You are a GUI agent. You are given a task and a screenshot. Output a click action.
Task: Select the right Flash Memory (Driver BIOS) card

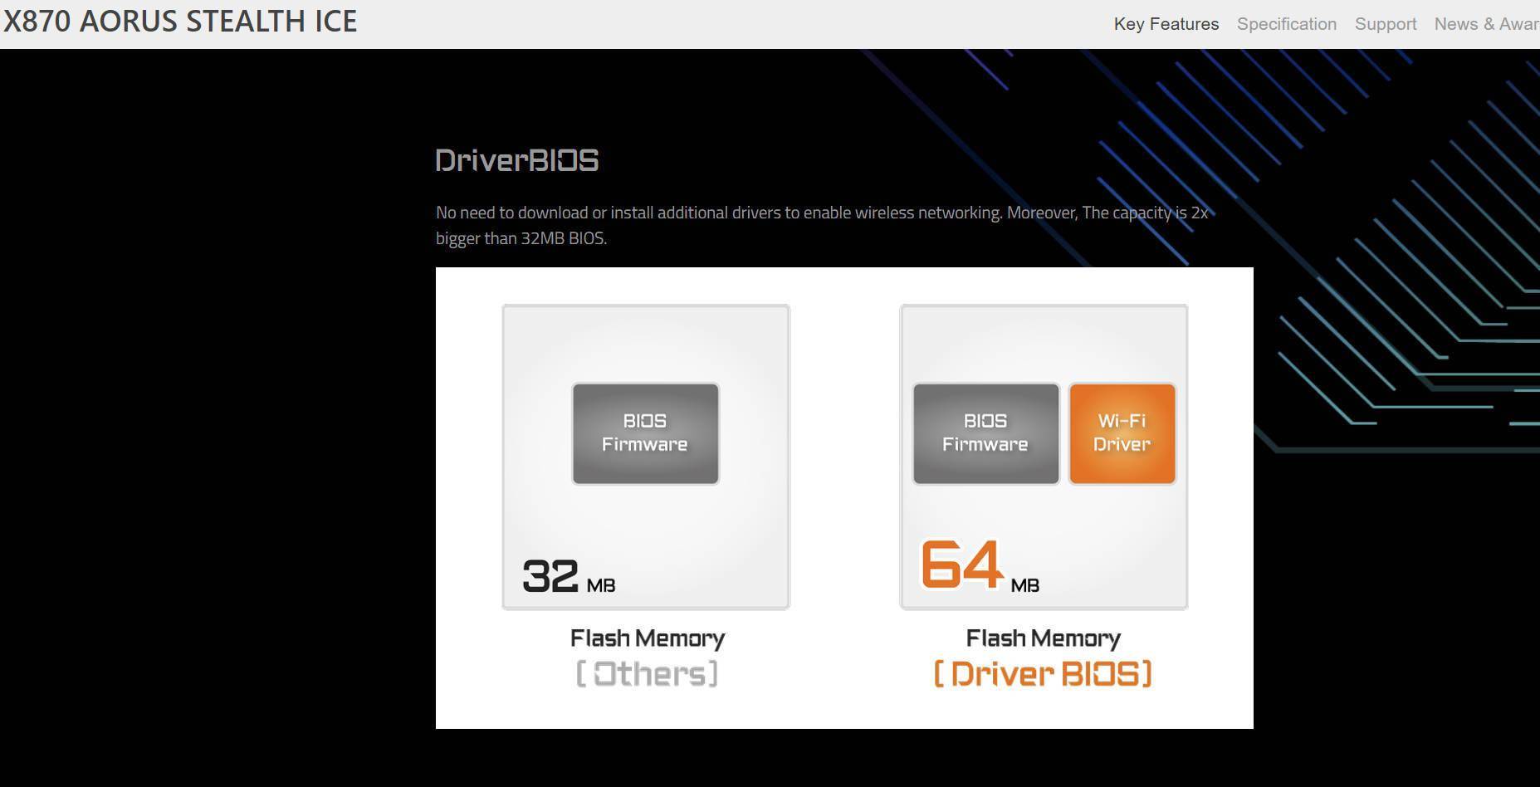[1044, 455]
